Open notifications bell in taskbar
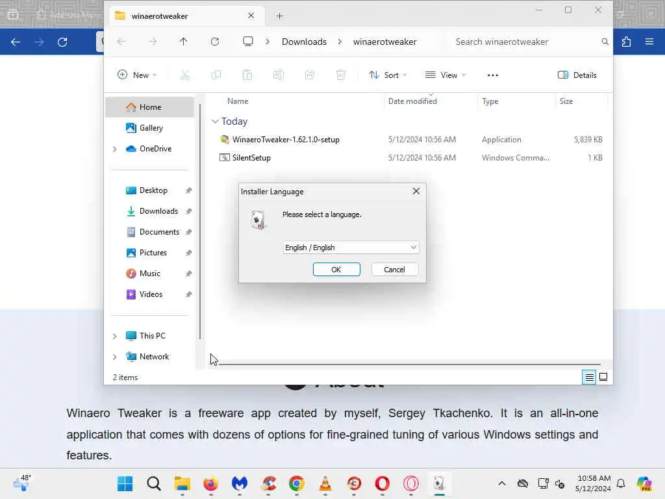This screenshot has height=499, width=665. coord(621,483)
